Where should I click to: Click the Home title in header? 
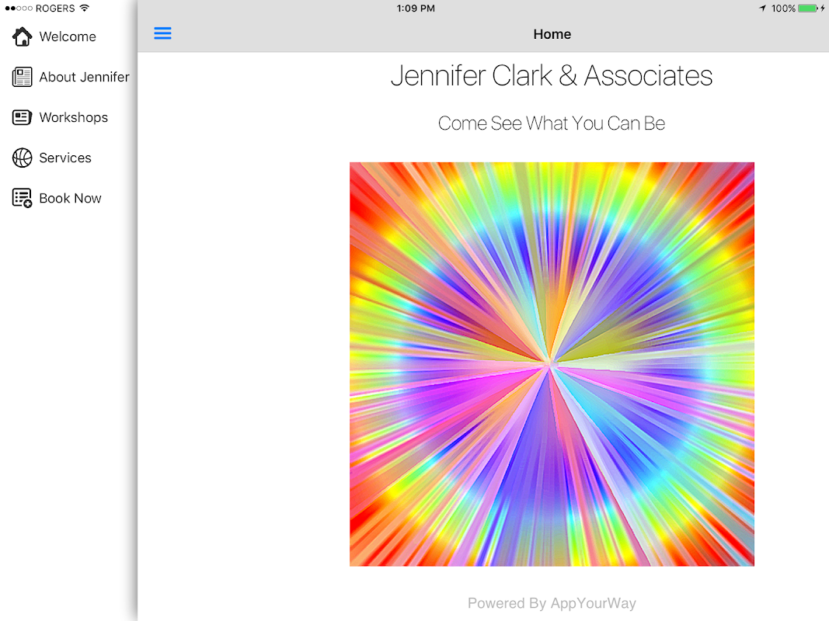click(552, 34)
